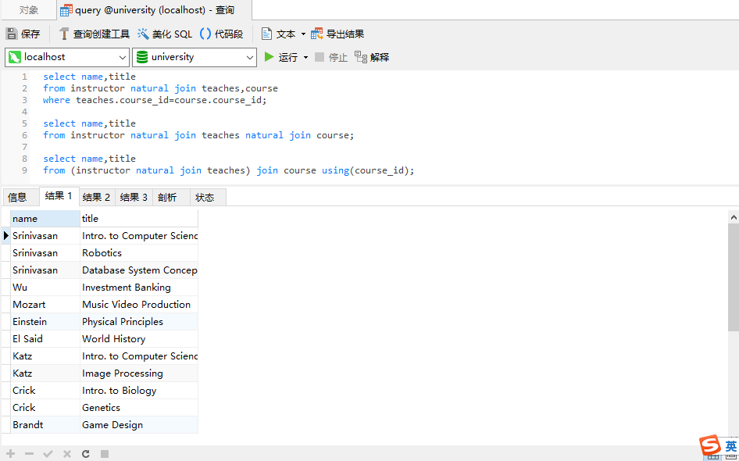
Task: Select the Genetics cell
Action: click(139, 408)
